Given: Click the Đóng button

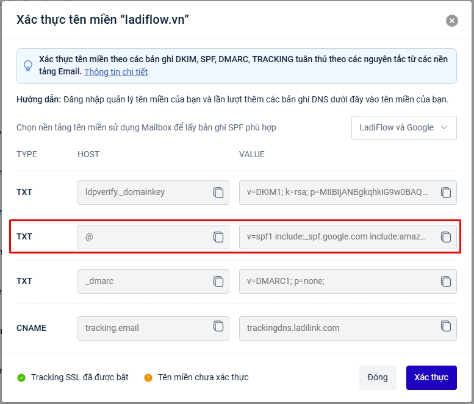Looking at the screenshot, I should click(x=378, y=378).
